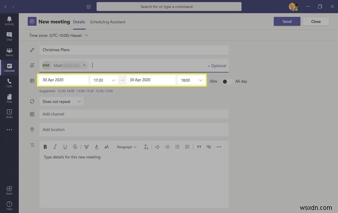Apply underline formatting
Screen dimensions: 338x213
tap(65, 147)
